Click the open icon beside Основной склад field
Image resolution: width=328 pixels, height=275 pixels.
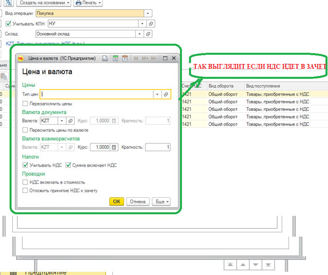point(151,34)
